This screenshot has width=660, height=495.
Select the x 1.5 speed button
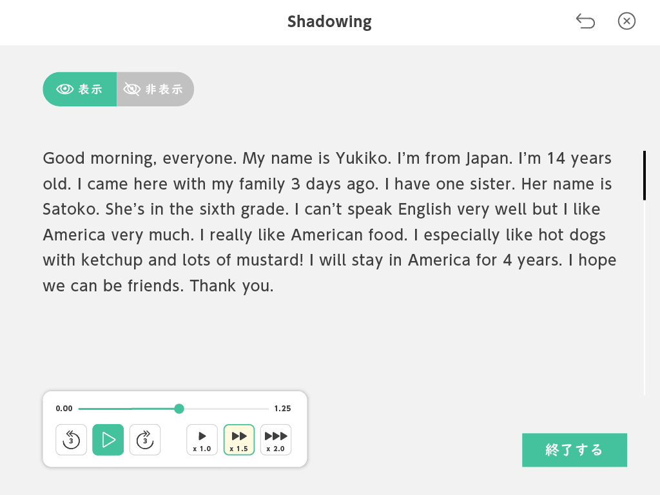(x=239, y=440)
